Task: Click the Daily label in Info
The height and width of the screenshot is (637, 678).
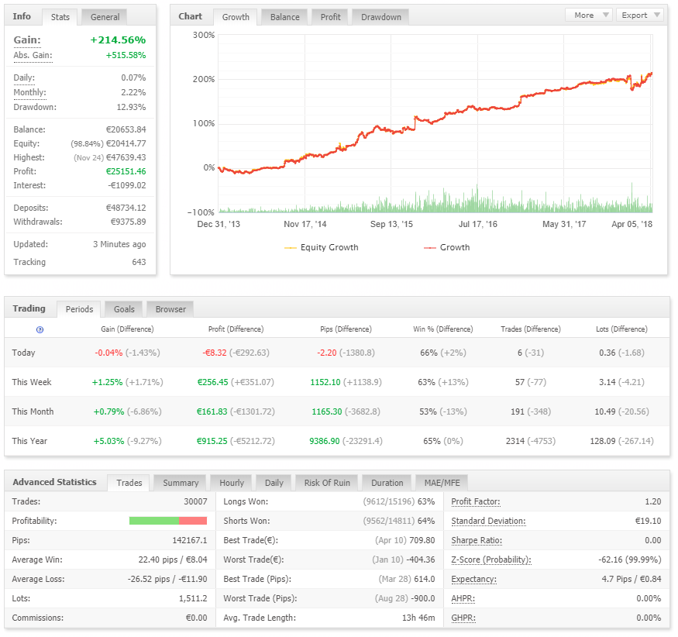Action: tap(24, 77)
